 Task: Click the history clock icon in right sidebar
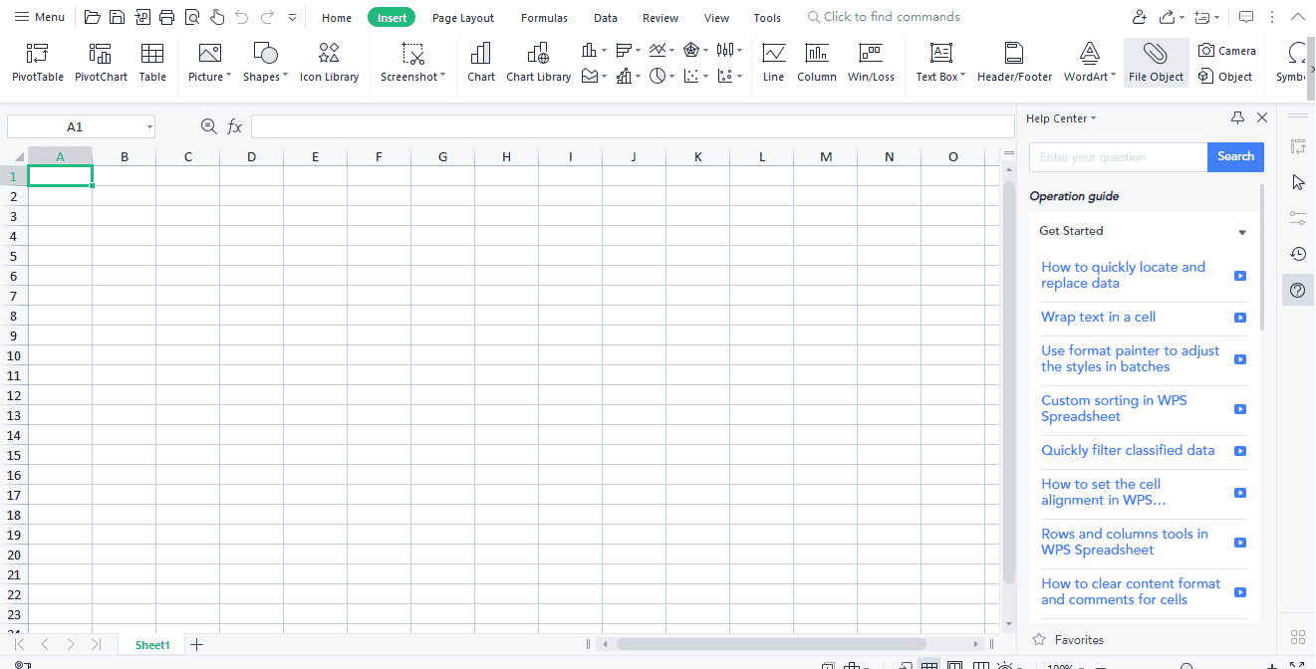tap(1298, 254)
